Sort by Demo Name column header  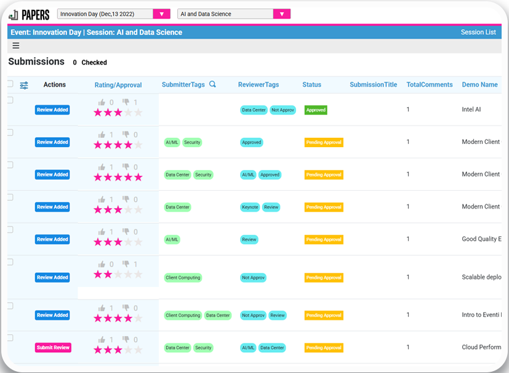(480, 85)
